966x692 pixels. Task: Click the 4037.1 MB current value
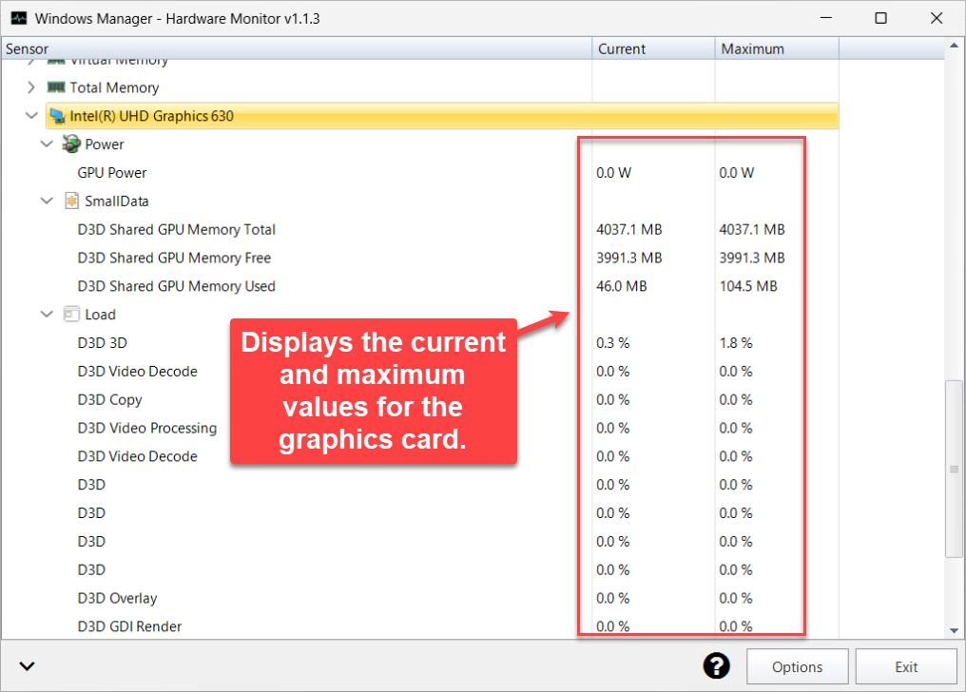point(629,229)
